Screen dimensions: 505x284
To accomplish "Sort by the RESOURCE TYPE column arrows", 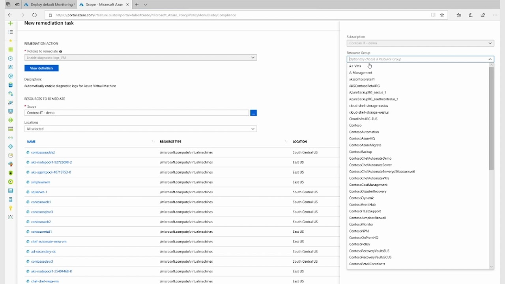I will (286, 142).
